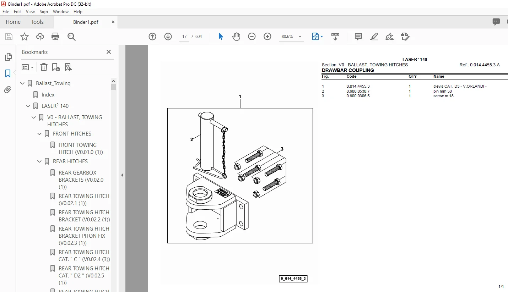Open REAR TOWING HITCH CAT. C bookmark

(84, 256)
